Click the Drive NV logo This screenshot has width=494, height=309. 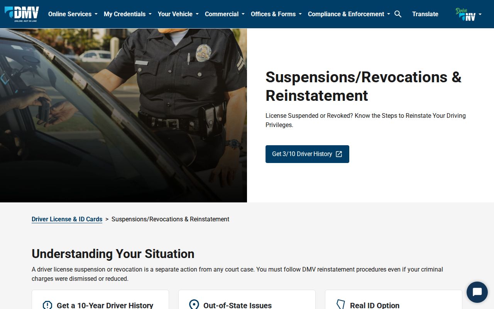point(465,14)
